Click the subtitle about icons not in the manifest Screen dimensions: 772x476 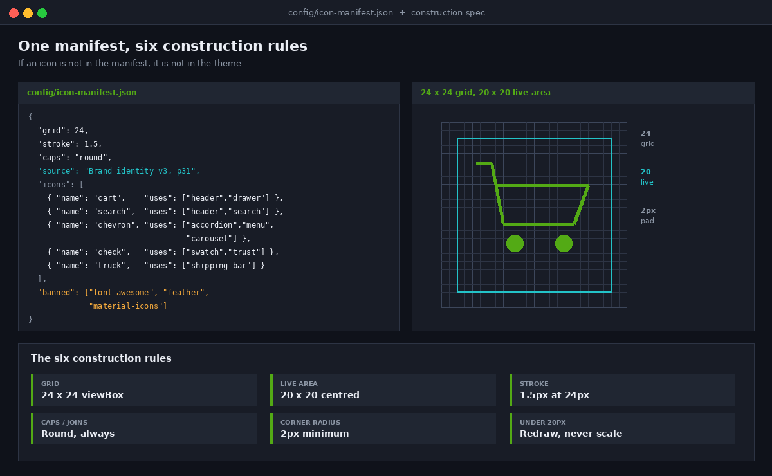tap(129, 64)
